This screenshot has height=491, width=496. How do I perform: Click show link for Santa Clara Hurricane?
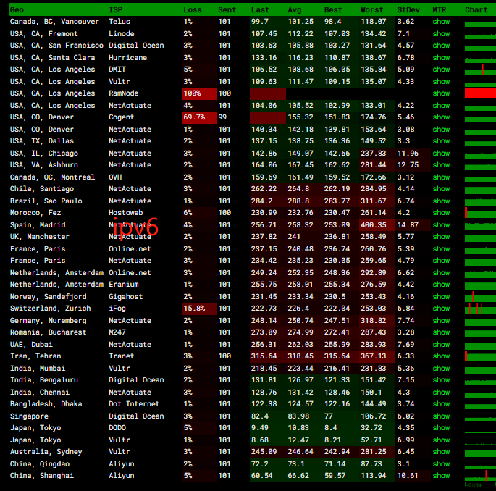tap(441, 58)
